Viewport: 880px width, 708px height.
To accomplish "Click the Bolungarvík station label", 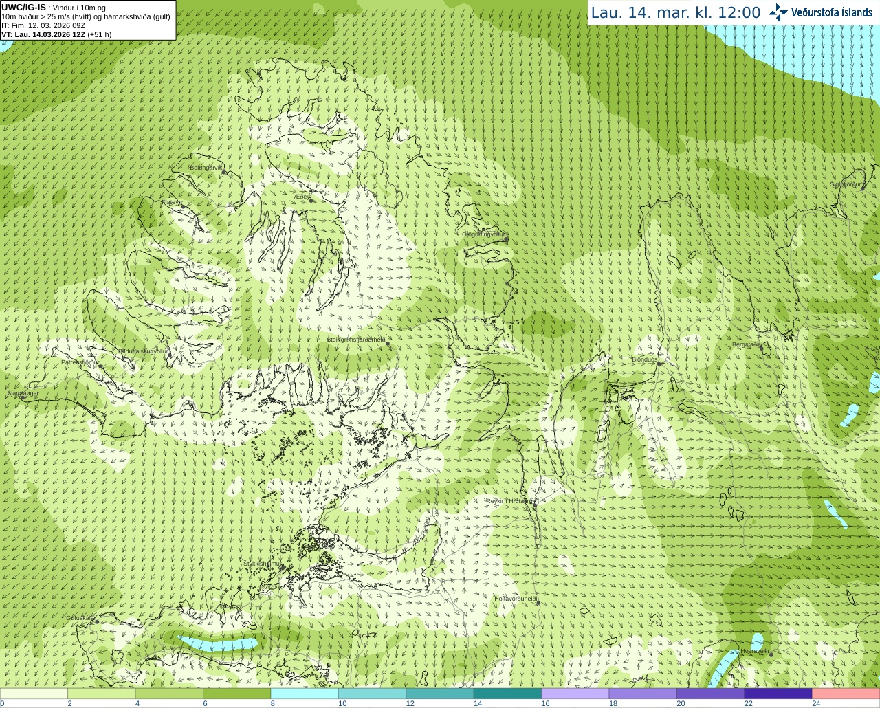I will point(206,168).
